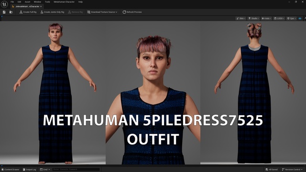Toggle the blue viewport icon button
The width and height of the screenshot is (306, 172).
[300, 18]
